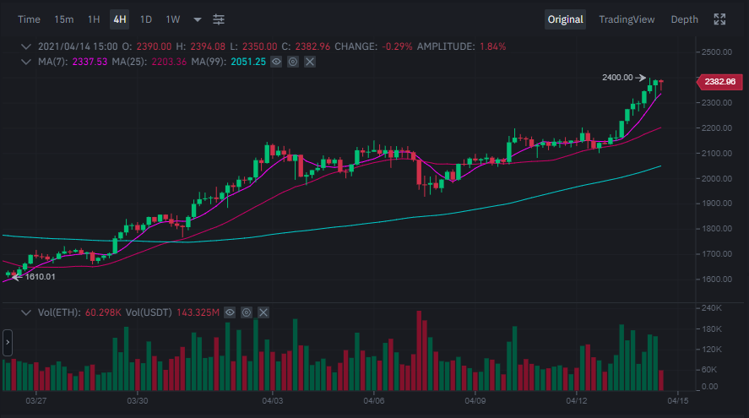Enter fullscreen chart mode

(719, 19)
